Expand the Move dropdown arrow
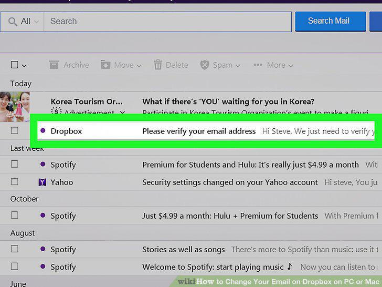This screenshot has width=382, height=287. (x=139, y=66)
